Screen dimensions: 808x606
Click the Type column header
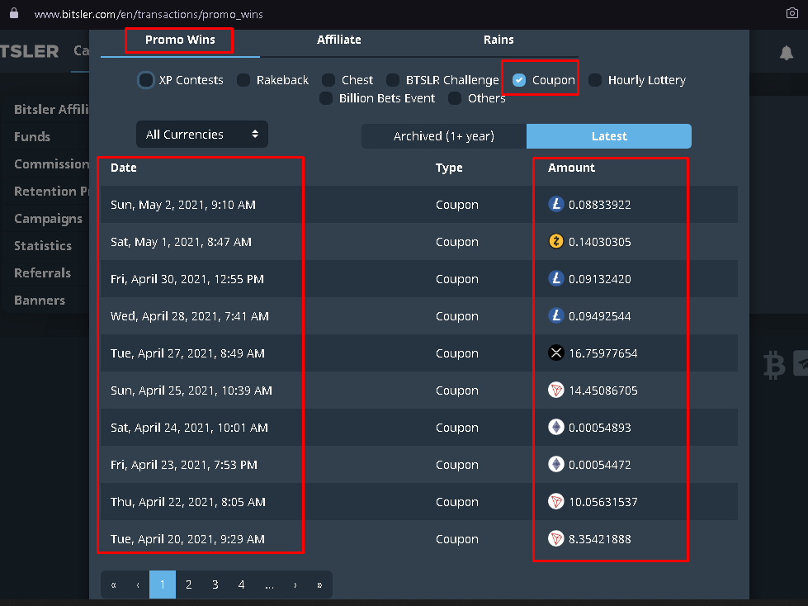pyautogui.click(x=449, y=168)
